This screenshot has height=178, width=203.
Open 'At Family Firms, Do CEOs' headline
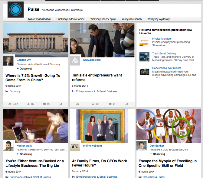[x=100, y=163]
